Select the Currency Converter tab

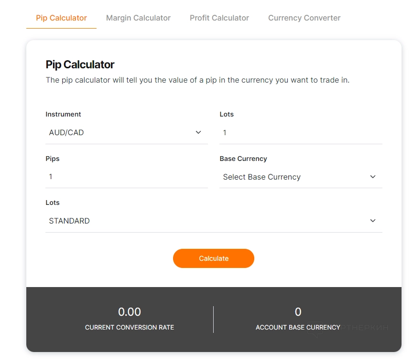tap(304, 18)
